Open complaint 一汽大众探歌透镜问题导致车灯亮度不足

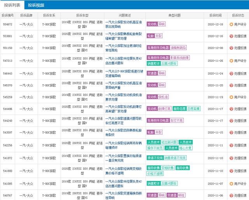(124, 121)
